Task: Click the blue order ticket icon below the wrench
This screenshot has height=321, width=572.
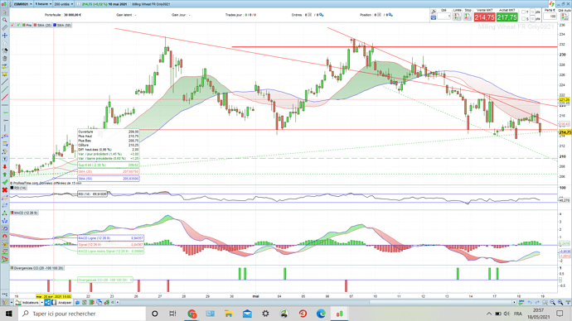Action: [434, 17]
